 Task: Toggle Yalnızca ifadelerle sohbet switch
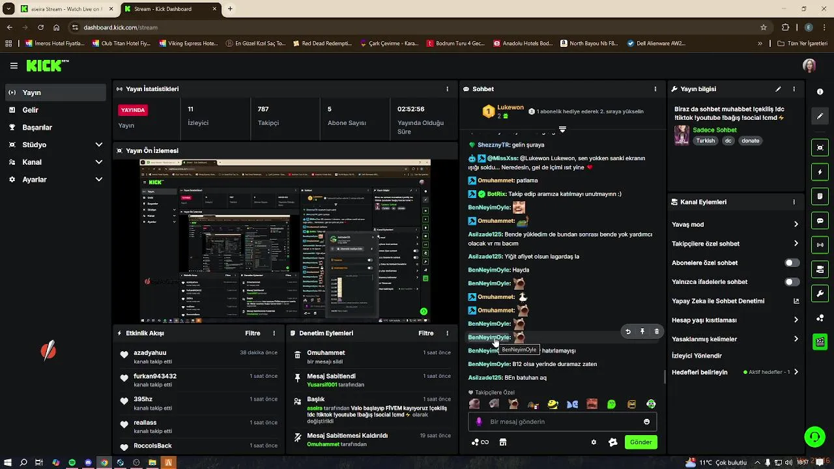[x=792, y=282]
